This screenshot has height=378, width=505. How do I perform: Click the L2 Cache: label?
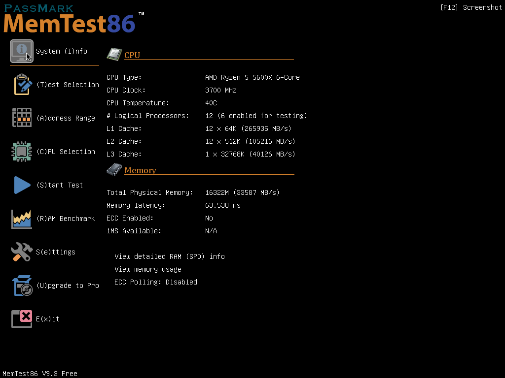pyautogui.click(x=124, y=141)
